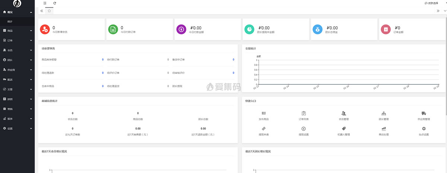The height and width of the screenshot is (173, 447).
Task: Expand the 供应商 sidebar menu
Action: pos(17,70)
